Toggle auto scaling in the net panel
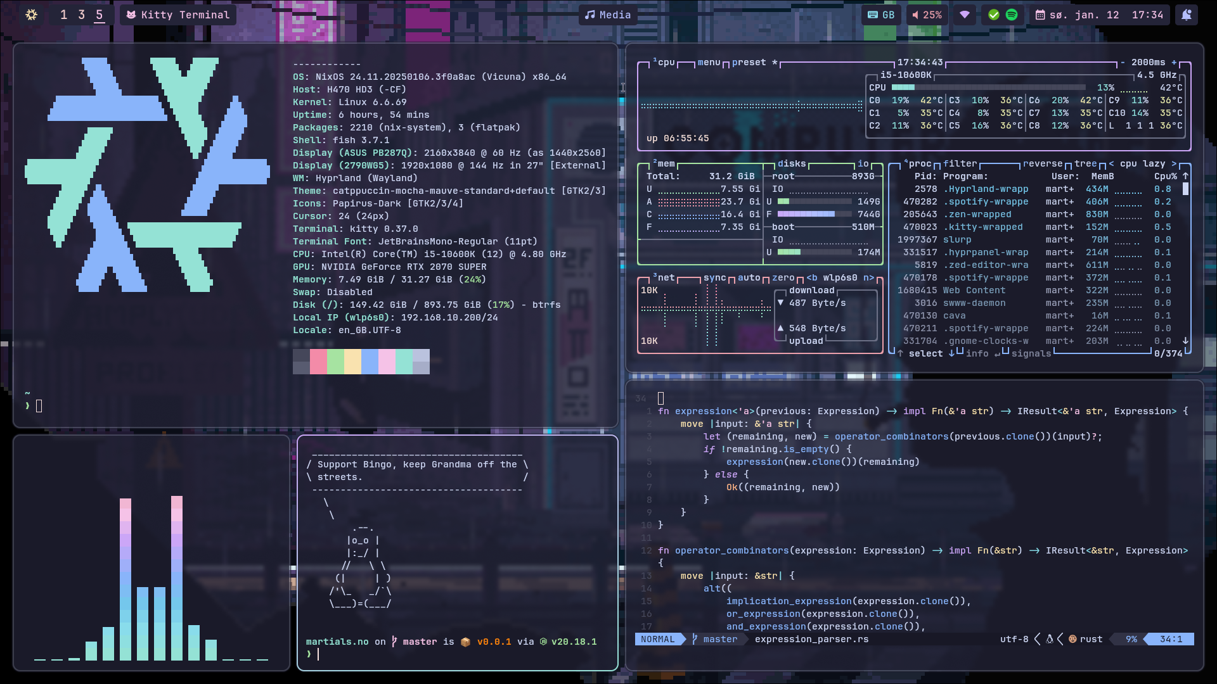The width and height of the screenshot is (1217, 684). click(x=748, y=277)
